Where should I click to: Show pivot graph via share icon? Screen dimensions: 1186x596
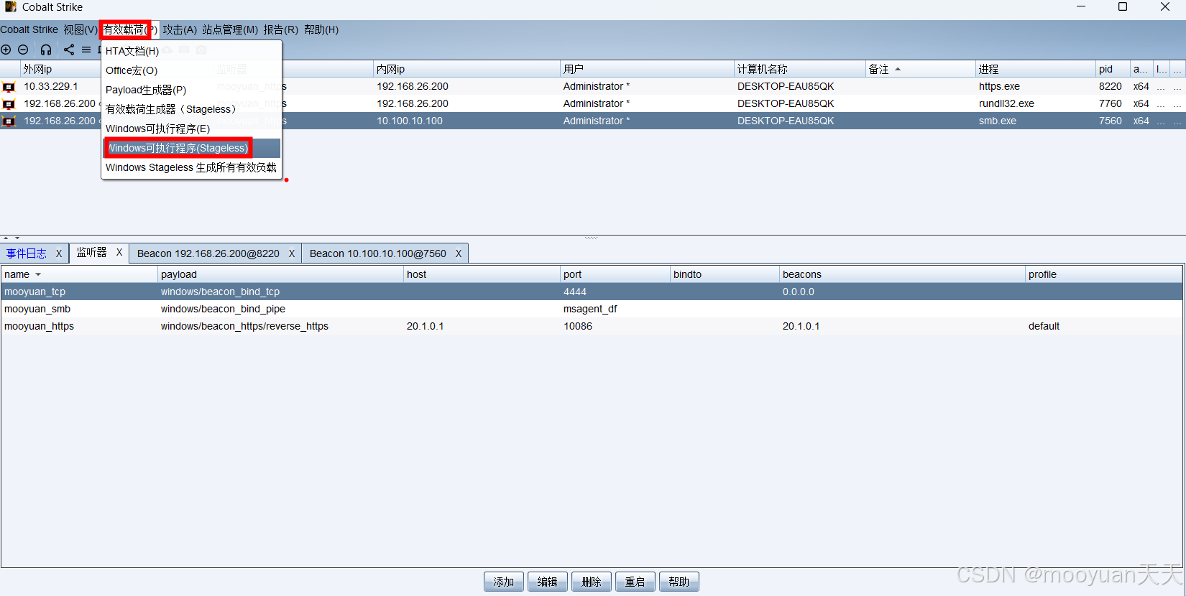tap(69, 50)
